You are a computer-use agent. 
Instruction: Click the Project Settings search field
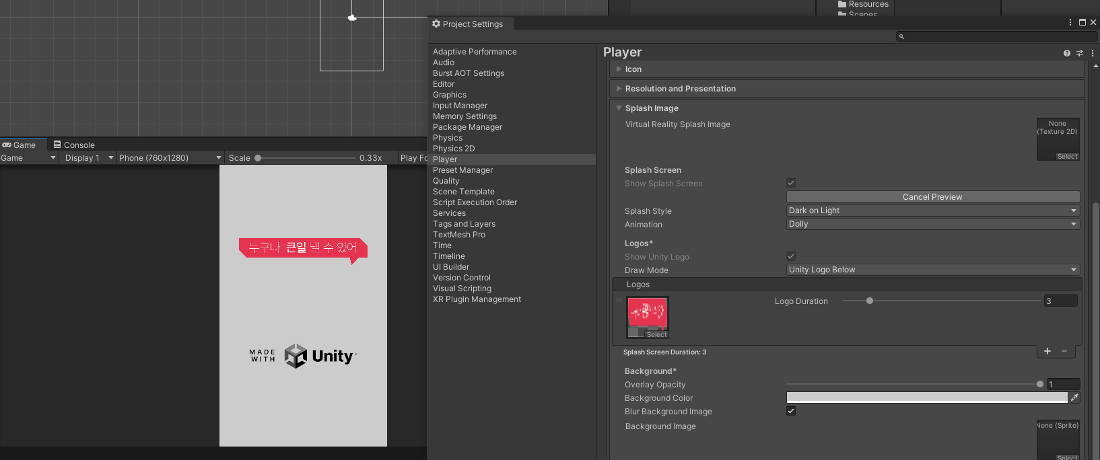[996, 36]
